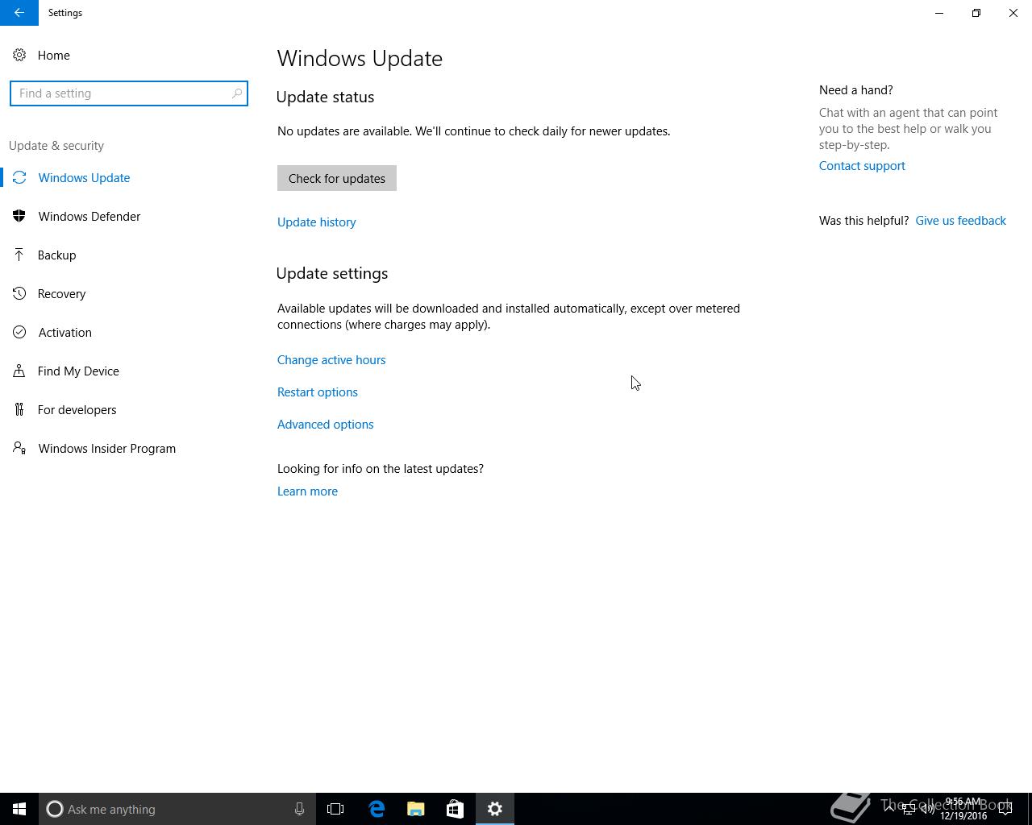Open File Explorer from the taskbar
This screenshot has height=825, width=1032.
pos(416,809)
